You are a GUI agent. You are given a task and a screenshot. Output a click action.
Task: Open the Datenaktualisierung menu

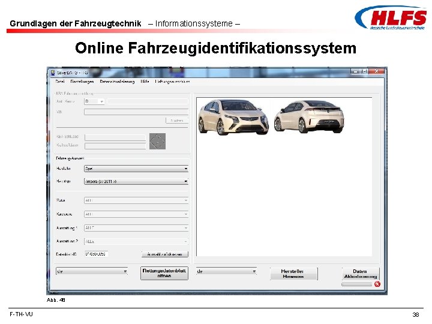coord(117,82)
